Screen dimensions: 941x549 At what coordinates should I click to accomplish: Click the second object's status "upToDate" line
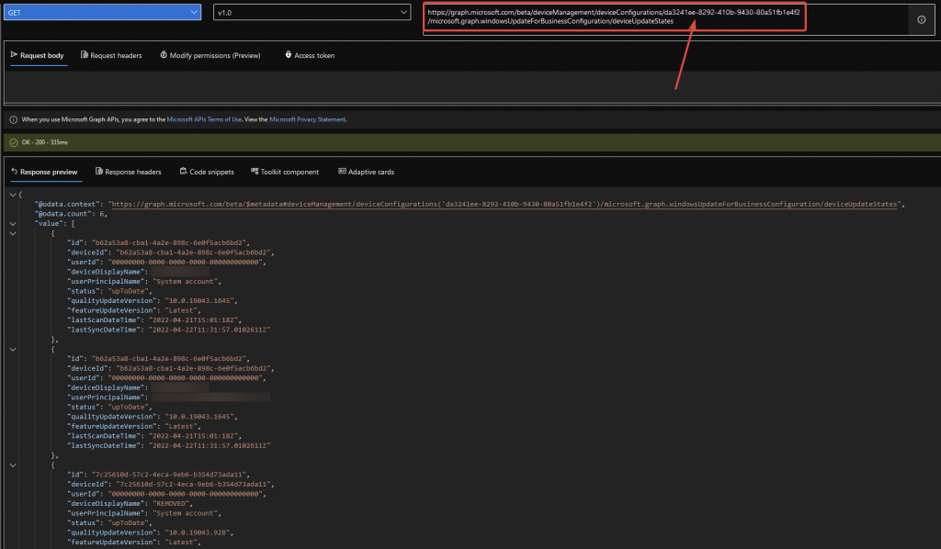click(109, 407)
